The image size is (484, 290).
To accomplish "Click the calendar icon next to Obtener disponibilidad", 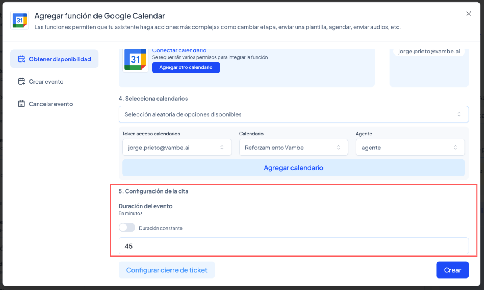I will pos(21,59).
